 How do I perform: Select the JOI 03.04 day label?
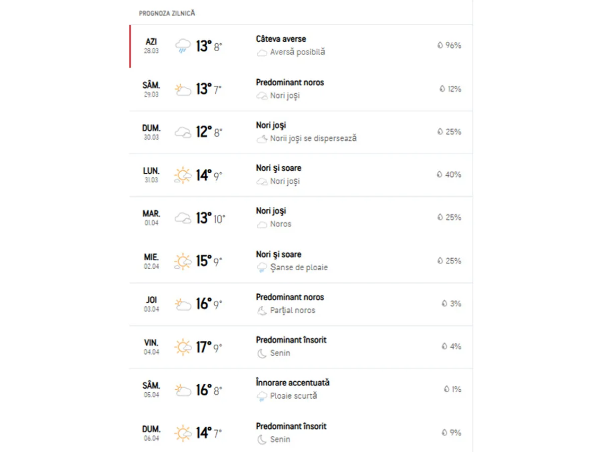point(151,304)
